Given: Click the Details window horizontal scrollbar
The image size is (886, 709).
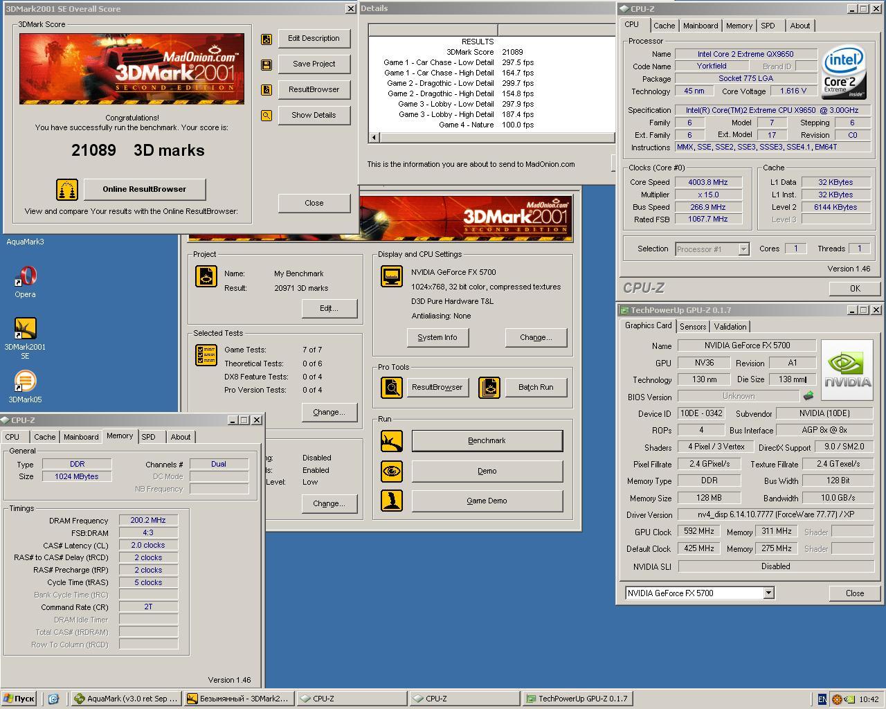Looking at the screenshot, I should click(491, 137).
